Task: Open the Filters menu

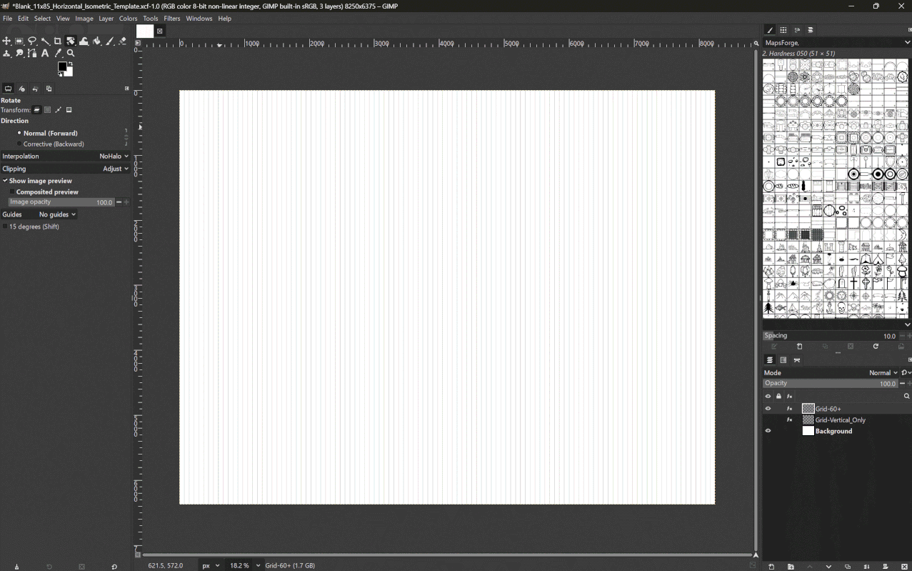Action: pyautogui.click(x=172, y=19)
